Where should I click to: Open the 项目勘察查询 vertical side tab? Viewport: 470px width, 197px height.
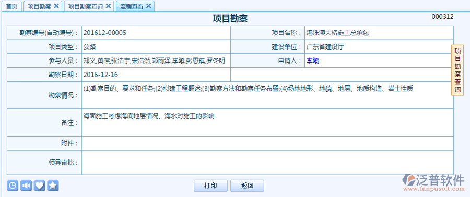(457, 70)
